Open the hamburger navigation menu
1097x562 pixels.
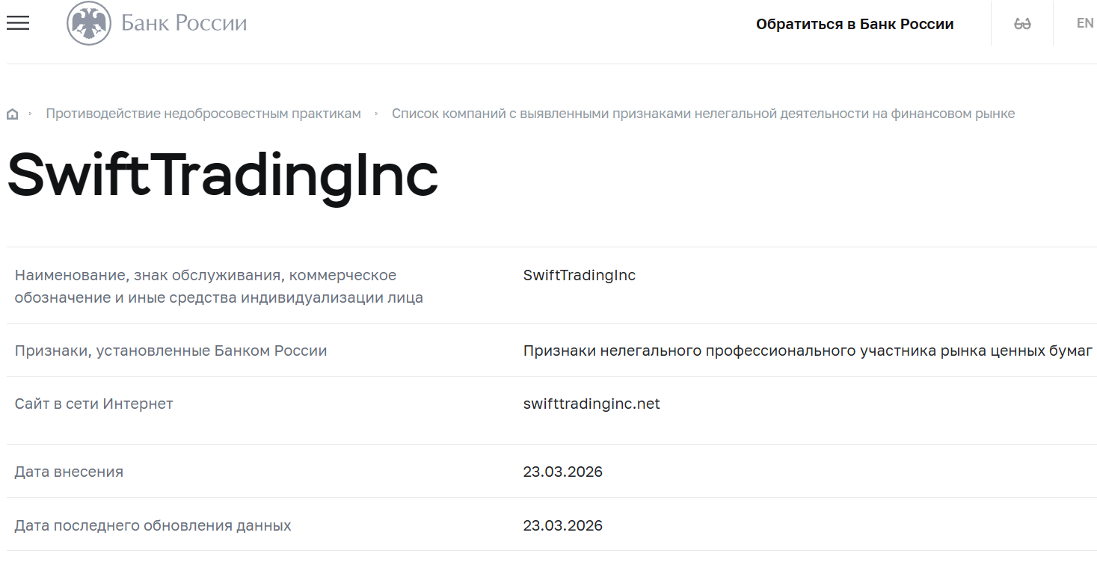[17, 23]
